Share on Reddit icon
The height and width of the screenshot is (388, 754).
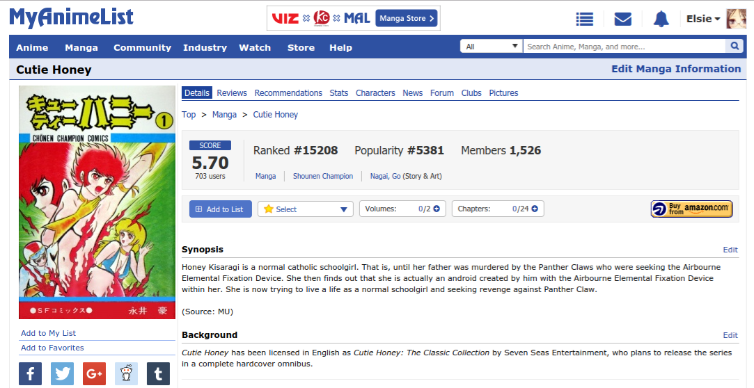[127, 373]
